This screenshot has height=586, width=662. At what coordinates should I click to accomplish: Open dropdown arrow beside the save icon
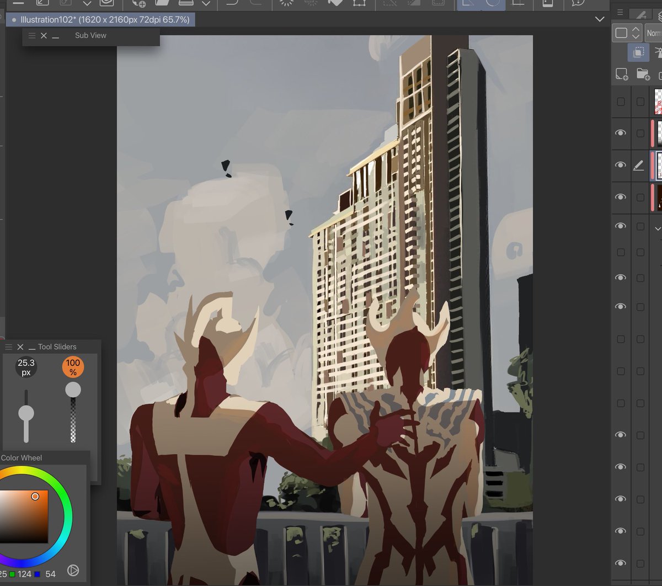point(206,4)
